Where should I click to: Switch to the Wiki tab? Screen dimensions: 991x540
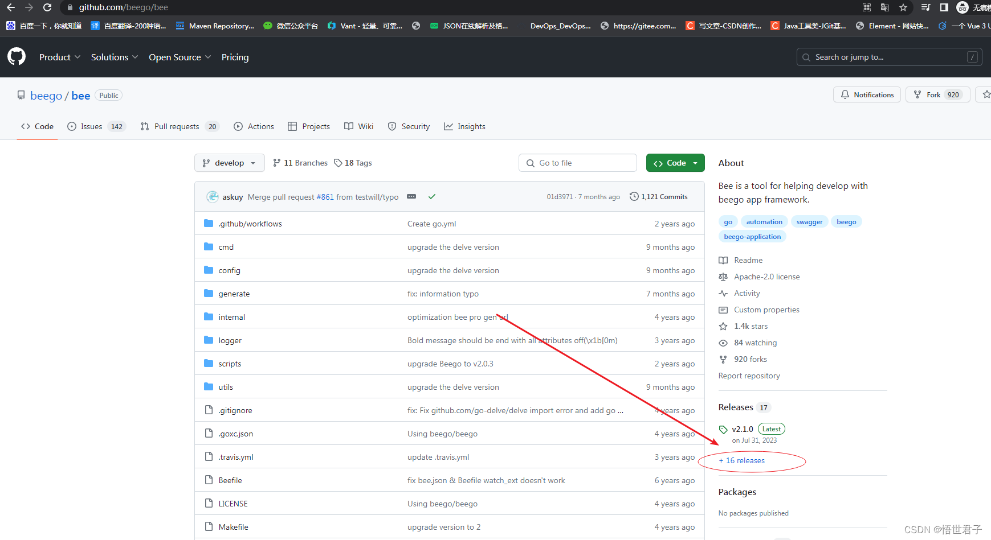[x=359, y=126]
